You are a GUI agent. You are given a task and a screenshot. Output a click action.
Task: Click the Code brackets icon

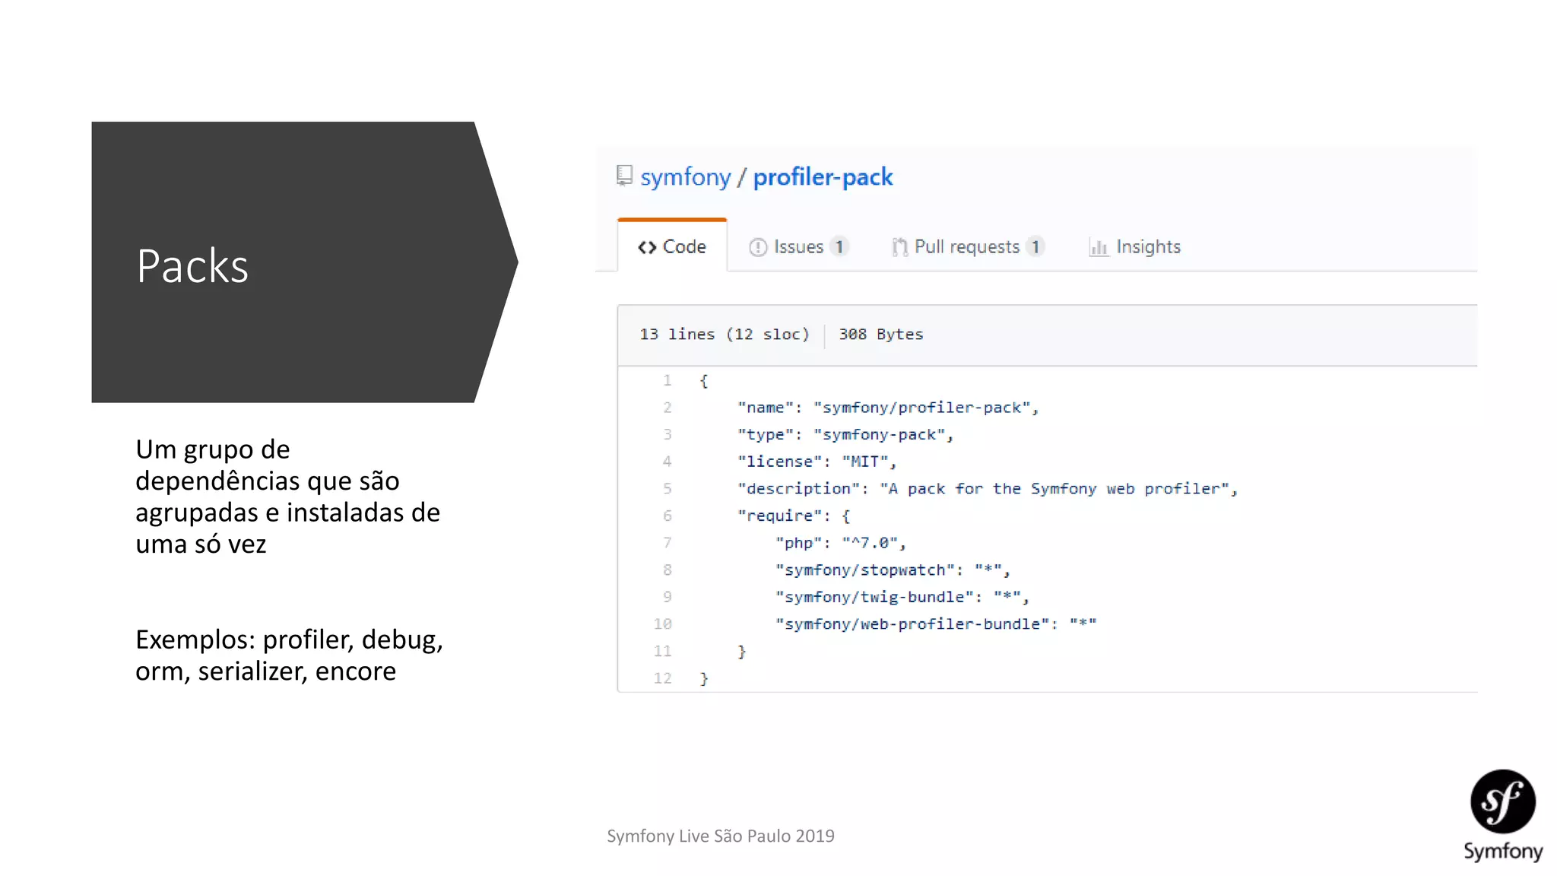(x=647, y=247)
